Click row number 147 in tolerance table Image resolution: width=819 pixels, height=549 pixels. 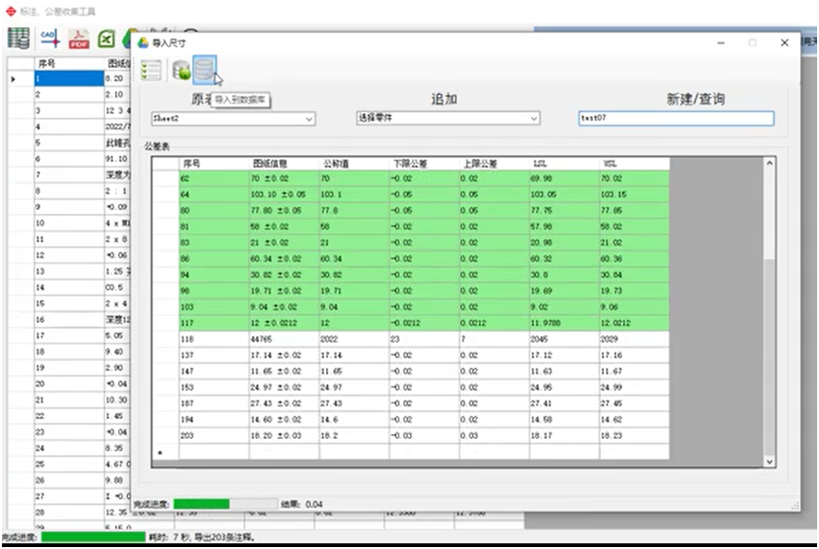click(x=214, y=372)
